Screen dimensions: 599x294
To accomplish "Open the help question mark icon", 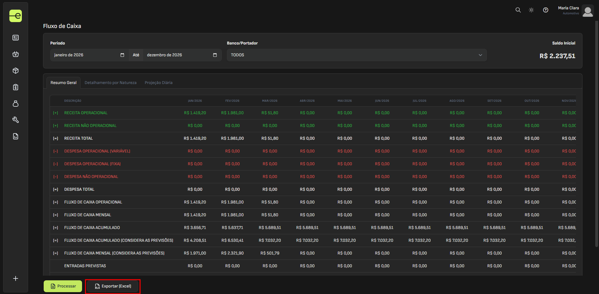I will tap(545, 10).
